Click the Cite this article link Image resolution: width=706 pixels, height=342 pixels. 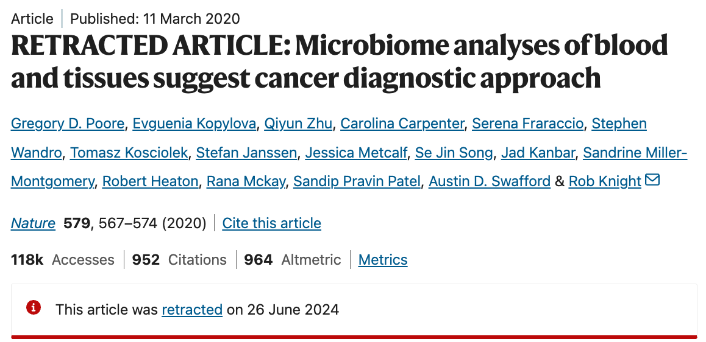click(x=271, y=223)
